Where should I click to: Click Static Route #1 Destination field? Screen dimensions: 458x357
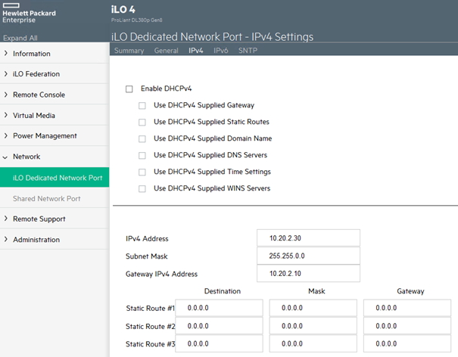click(219, 308)
